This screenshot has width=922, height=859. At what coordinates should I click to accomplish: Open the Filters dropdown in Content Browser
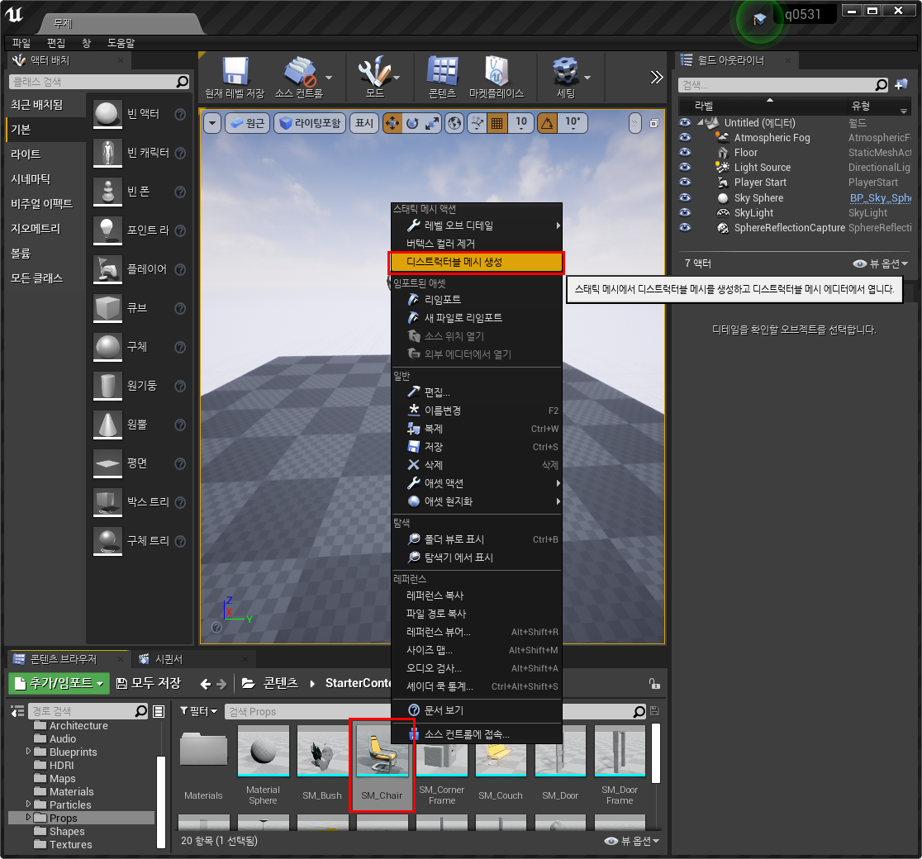[x=198, y=711]
